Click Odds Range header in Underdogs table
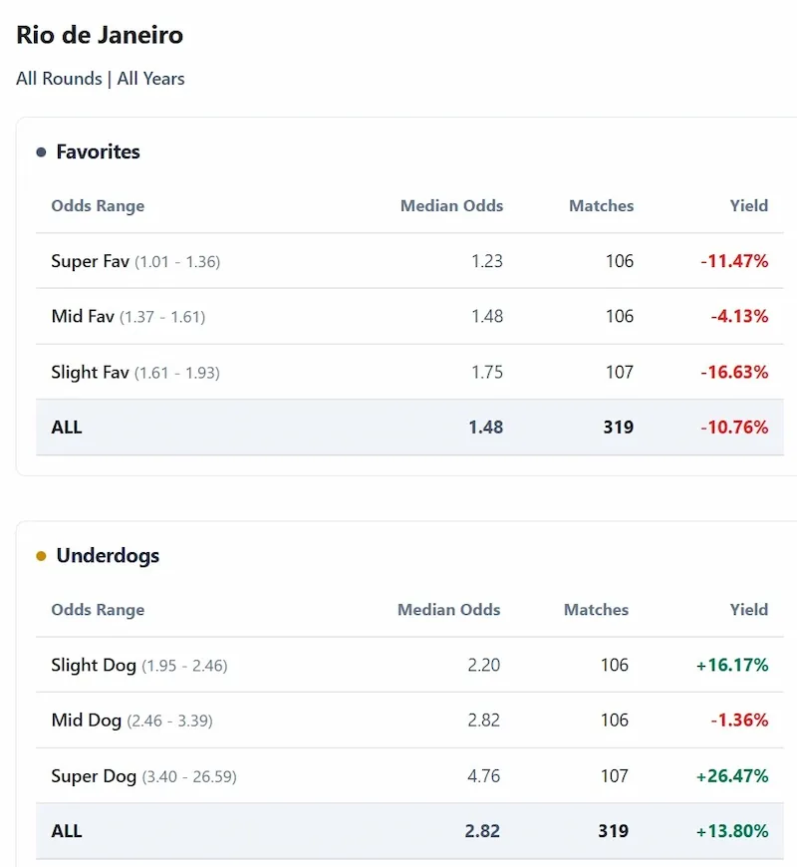The height and width of the screenshot is (867, 797). pos(98,610)
